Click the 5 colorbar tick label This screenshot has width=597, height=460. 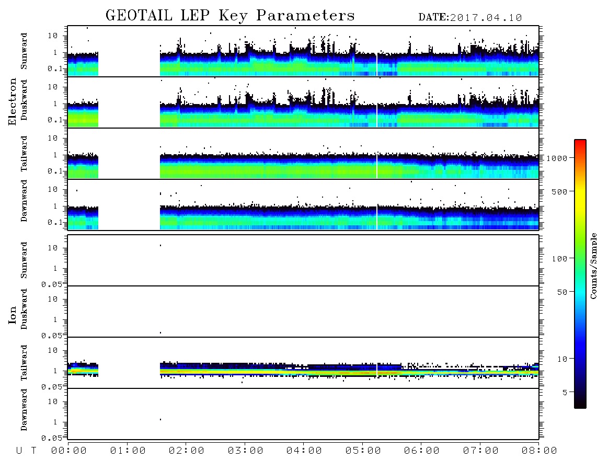(565, 393)
